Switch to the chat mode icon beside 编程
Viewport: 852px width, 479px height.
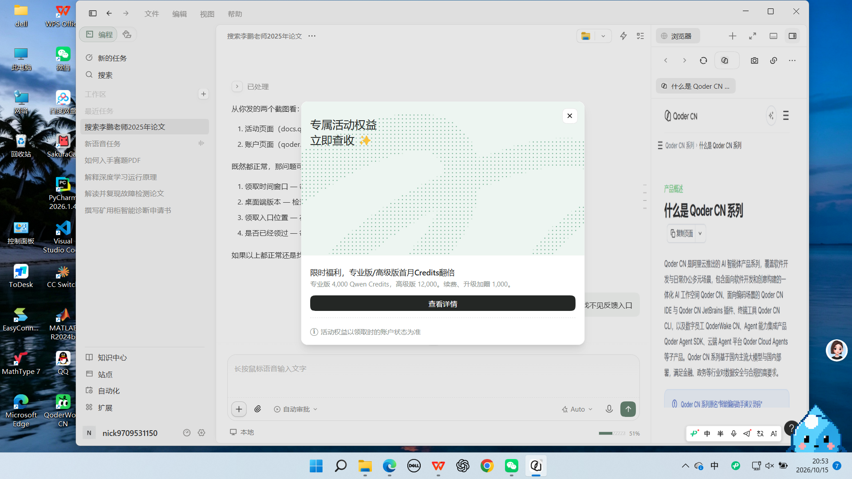[127, 35]
